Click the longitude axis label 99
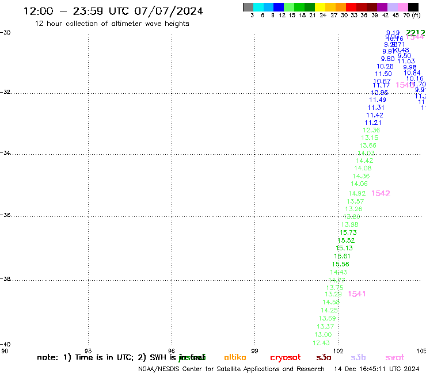 coord(254,351)
